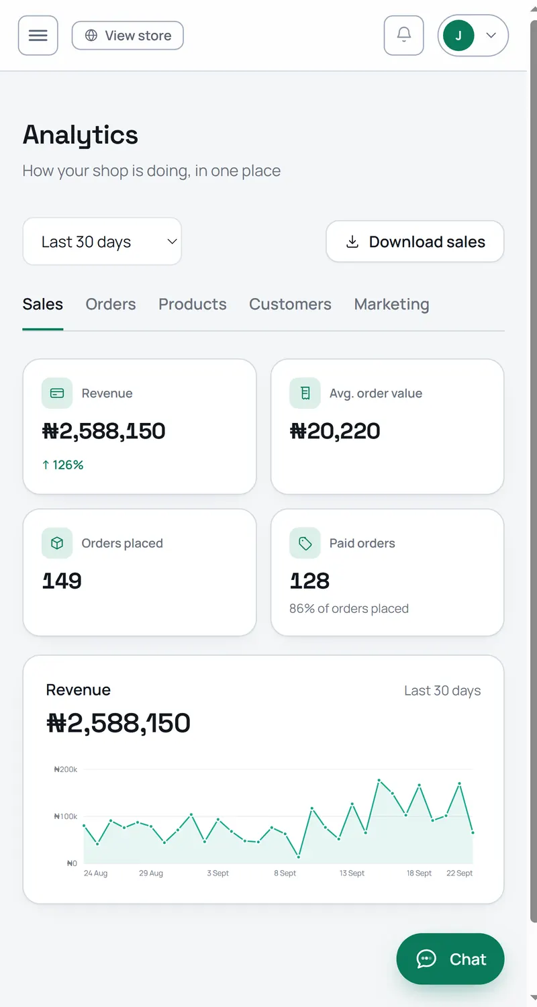Click the ↑ 126% growth indicator

(x=62, y=465)
